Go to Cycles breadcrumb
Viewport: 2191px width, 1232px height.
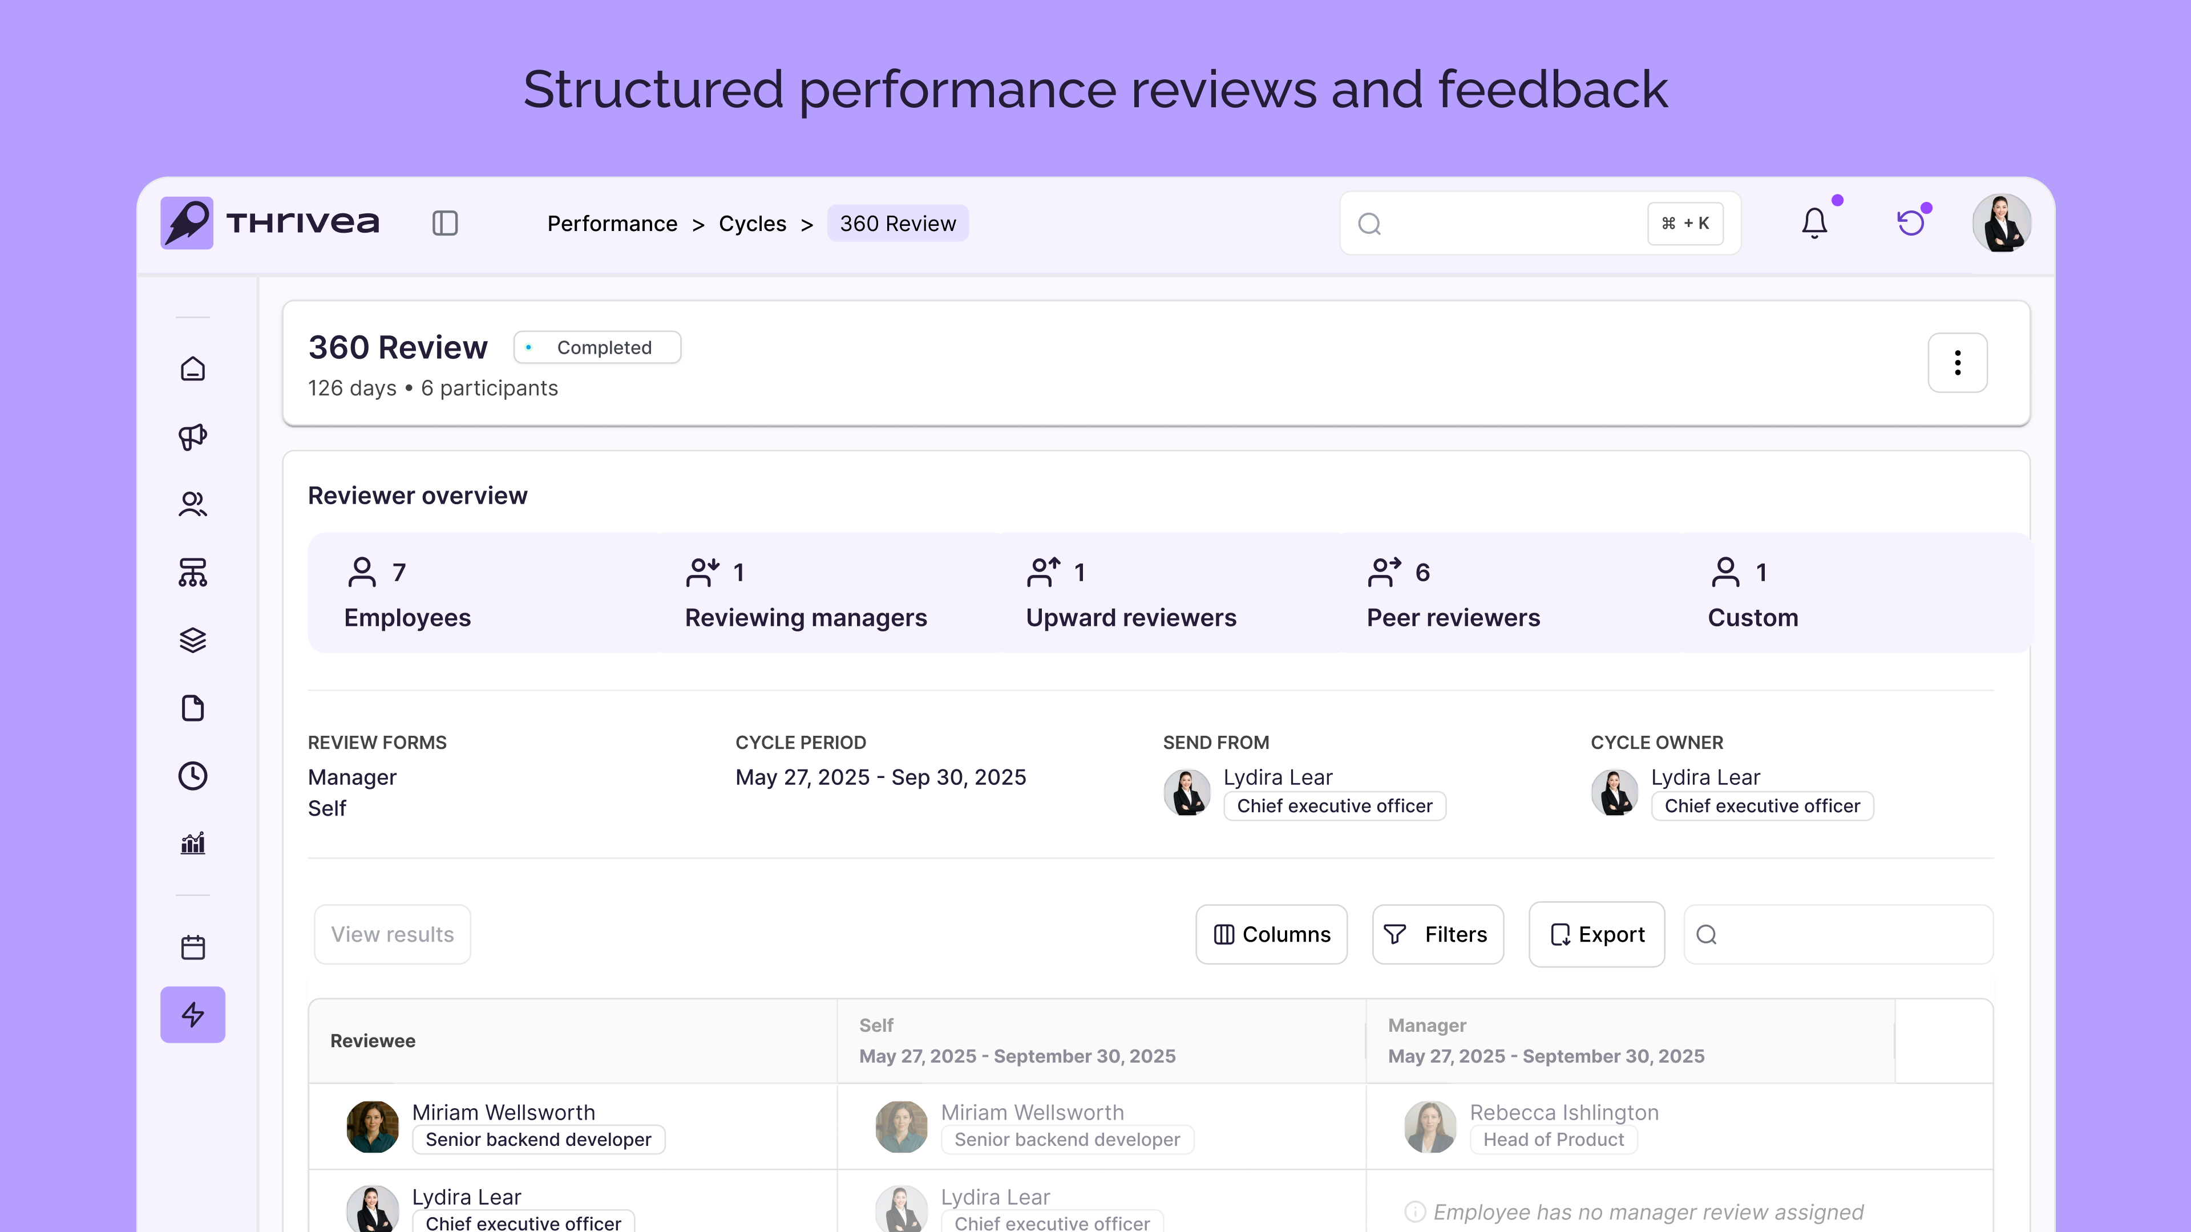click(752, 224)
